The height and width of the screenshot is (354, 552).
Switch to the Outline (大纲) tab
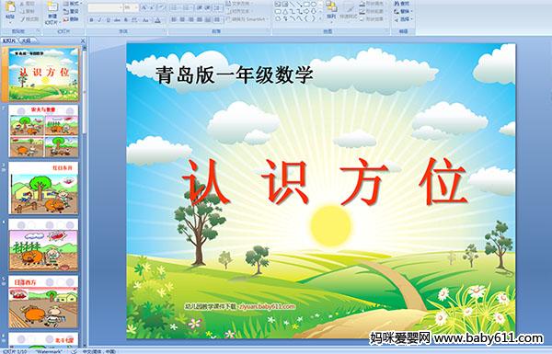click(x=27, y=40)
